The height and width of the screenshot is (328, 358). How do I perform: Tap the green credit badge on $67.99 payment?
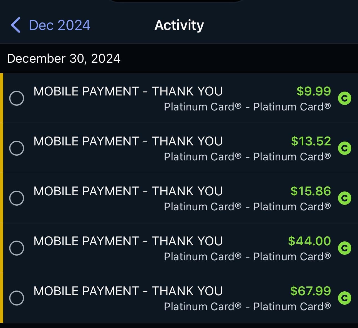pos(345,297)
